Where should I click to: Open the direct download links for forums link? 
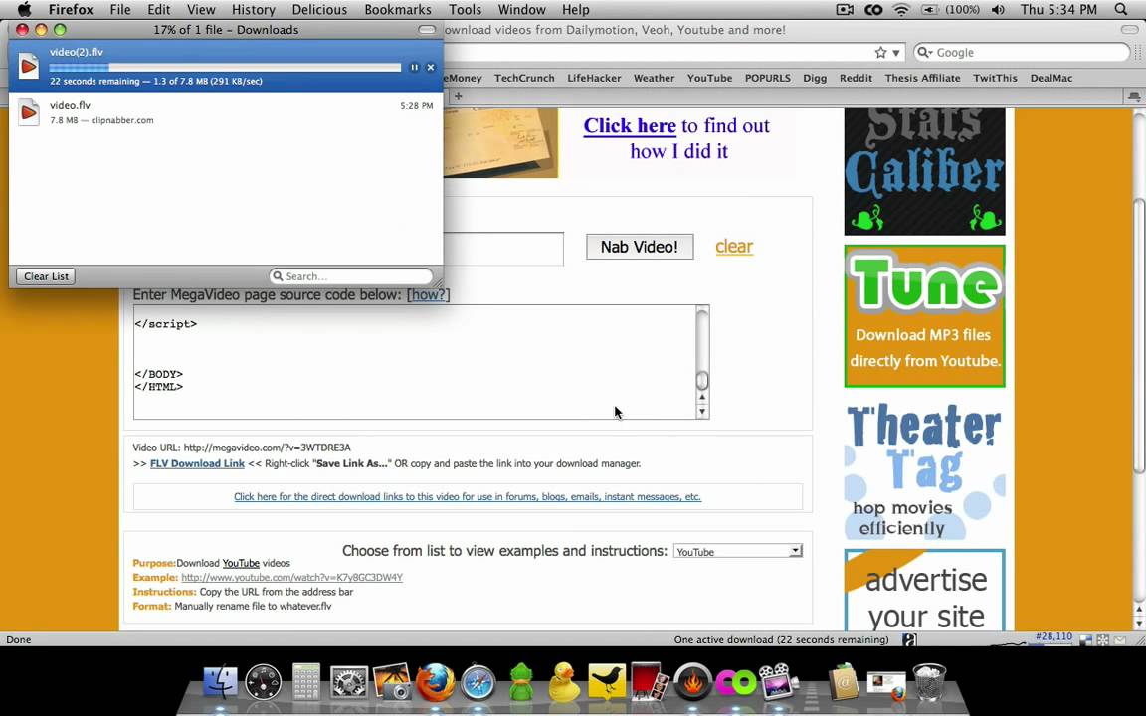point(468,497)
